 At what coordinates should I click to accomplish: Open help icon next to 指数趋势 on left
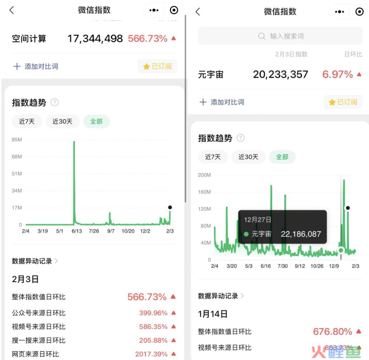click(x=55, y=102)
